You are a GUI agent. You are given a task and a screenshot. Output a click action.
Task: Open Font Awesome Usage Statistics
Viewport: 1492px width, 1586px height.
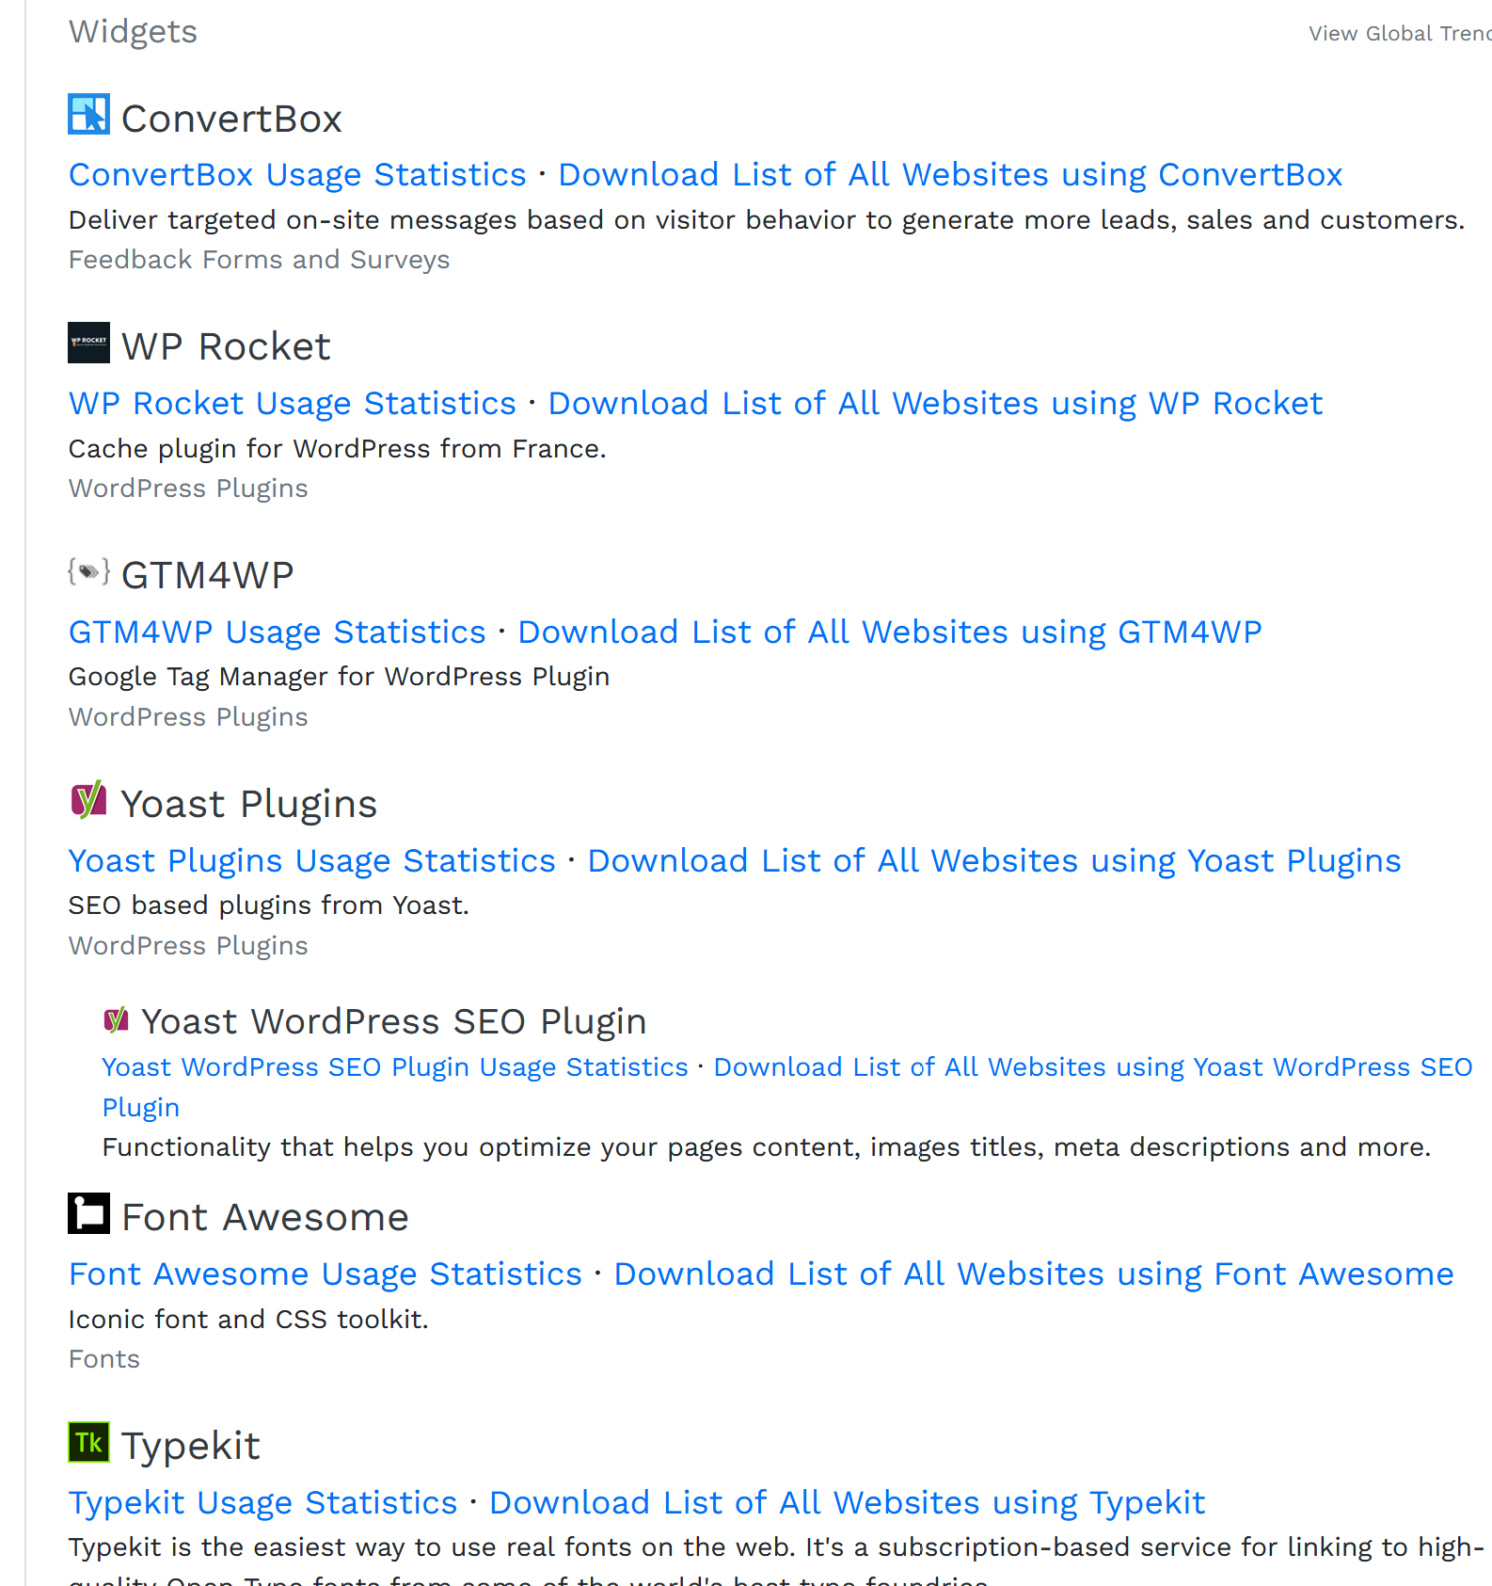[x=325, y=1274]
